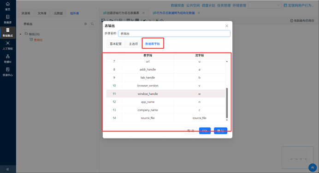Switch to the 基本配置 tab

(x=116, y=44)
